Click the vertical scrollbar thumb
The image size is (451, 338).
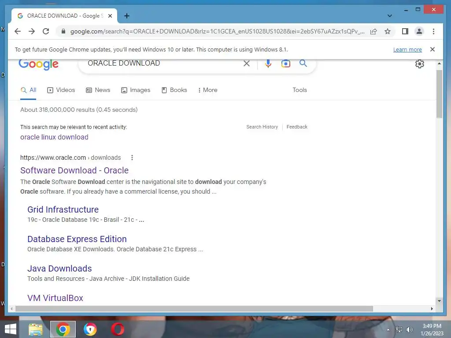439,94
